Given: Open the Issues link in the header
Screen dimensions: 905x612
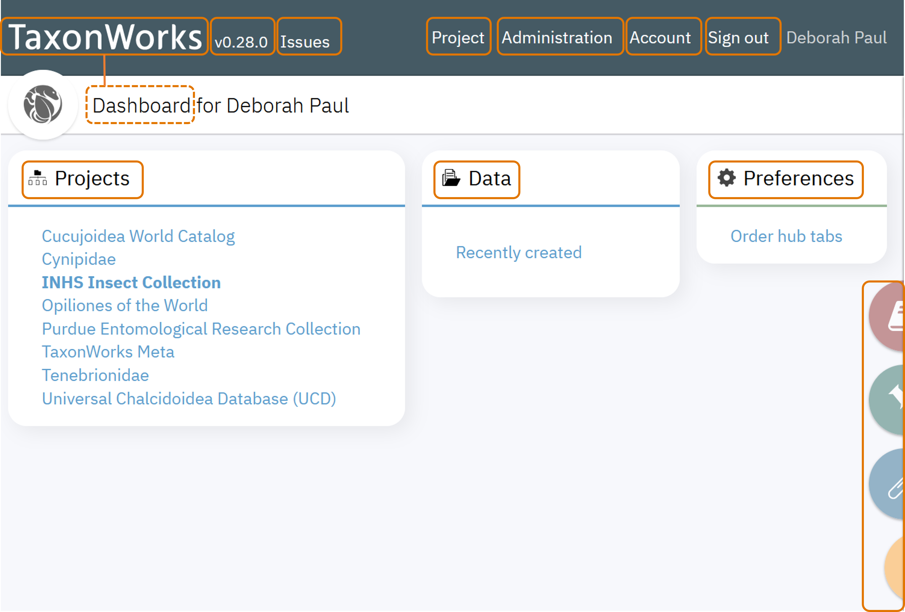Looking at the screenshot, I should tap(305, 42).
